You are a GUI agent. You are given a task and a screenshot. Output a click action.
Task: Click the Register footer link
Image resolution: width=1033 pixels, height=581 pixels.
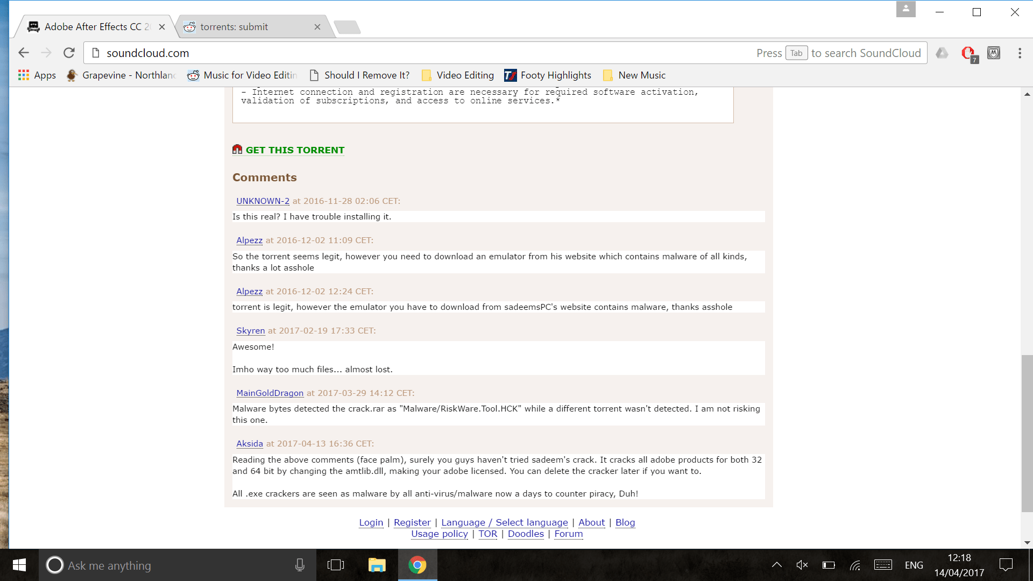click(412, 522)
